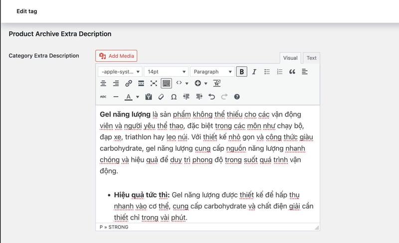Insert a numbered list
The height and width of the screenshot is (243, 399).
click(x=280, y=72)
